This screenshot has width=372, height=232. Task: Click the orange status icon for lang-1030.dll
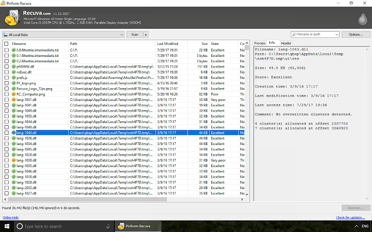14,160
